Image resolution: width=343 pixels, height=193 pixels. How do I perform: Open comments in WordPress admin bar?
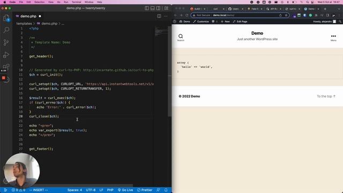[x=214, y=21]
